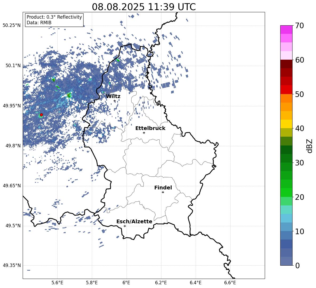Click the Esch/Alzette city label
Image resolution: width=316 pixels, height=288 pixels.
(135, 221)
